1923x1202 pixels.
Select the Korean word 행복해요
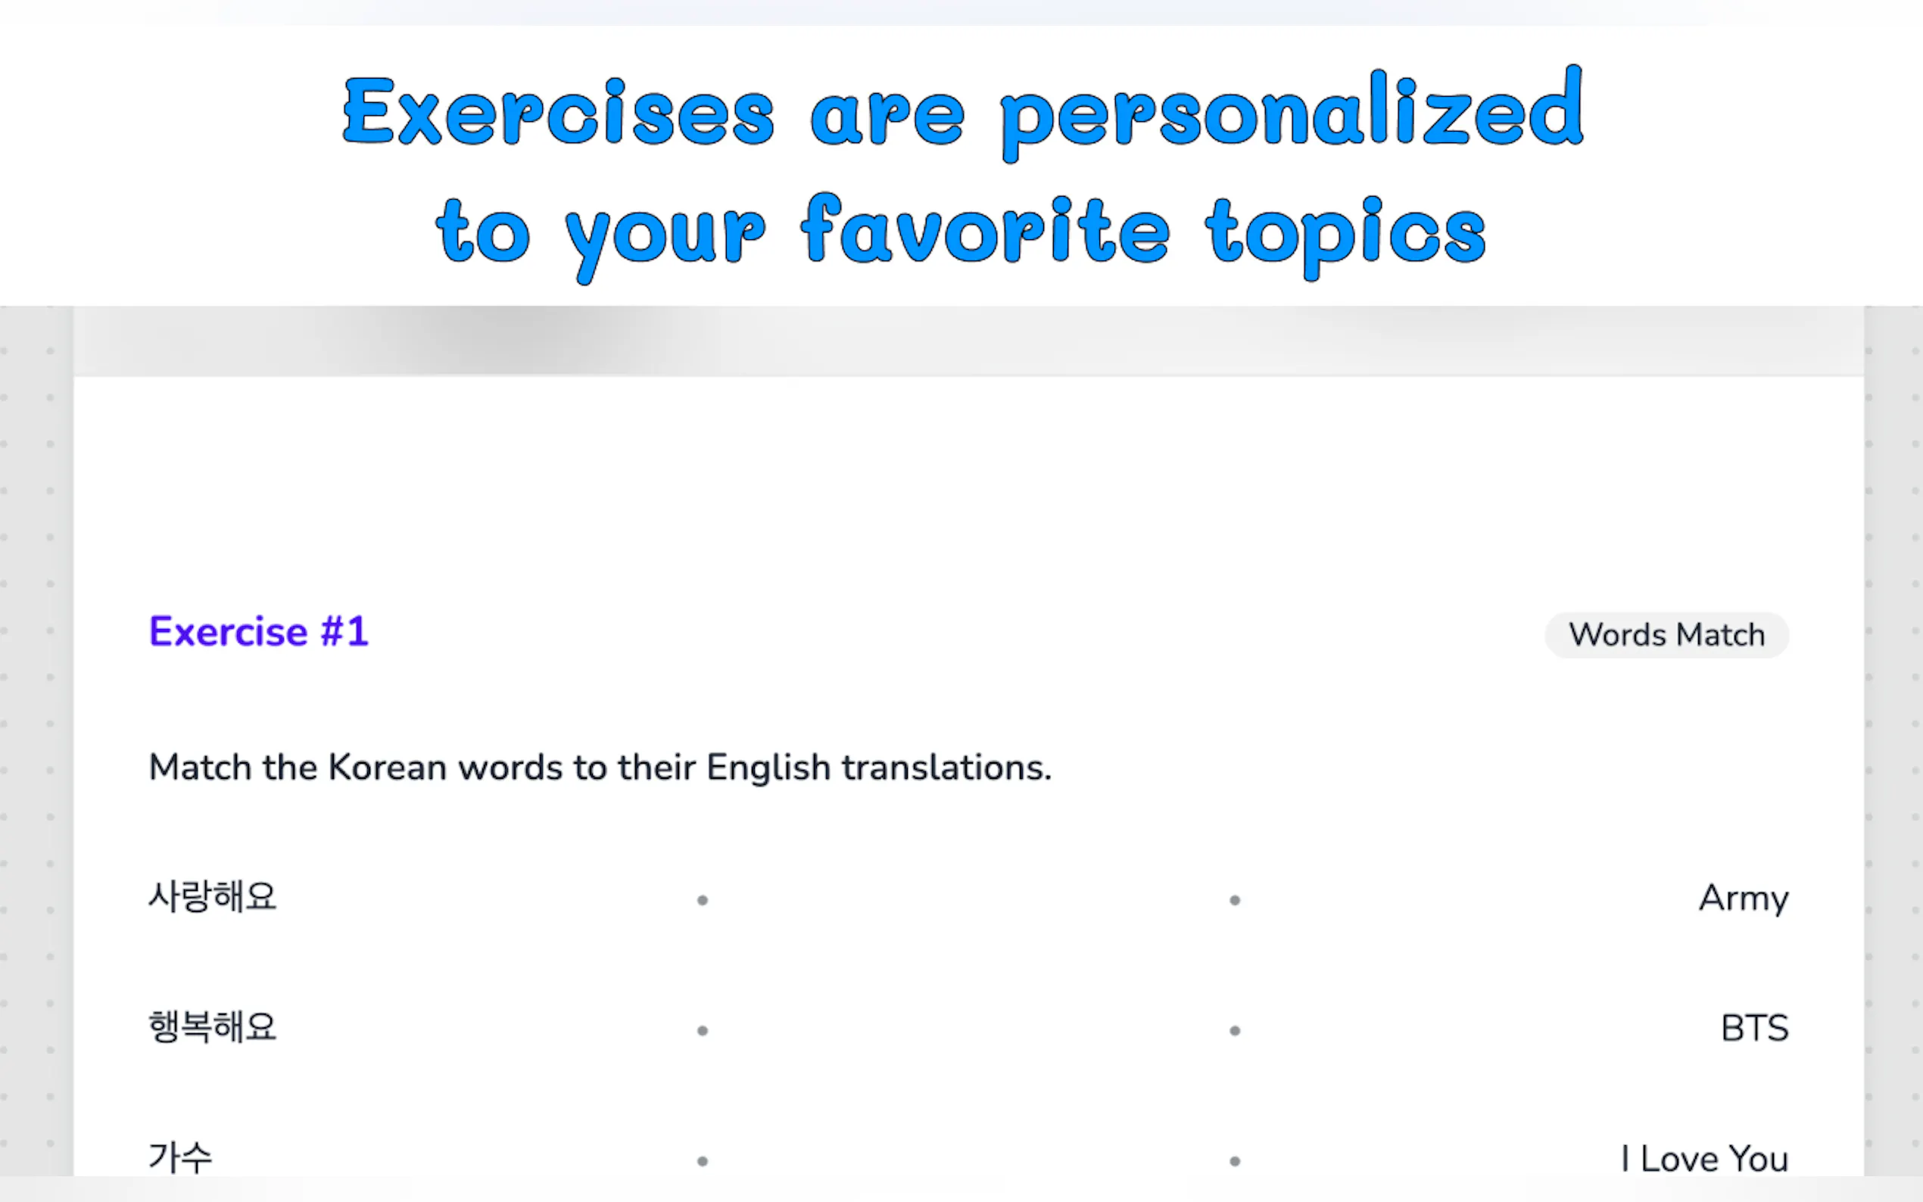212,1028
